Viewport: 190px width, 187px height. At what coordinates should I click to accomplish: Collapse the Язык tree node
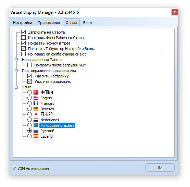(x=16, y=87)
